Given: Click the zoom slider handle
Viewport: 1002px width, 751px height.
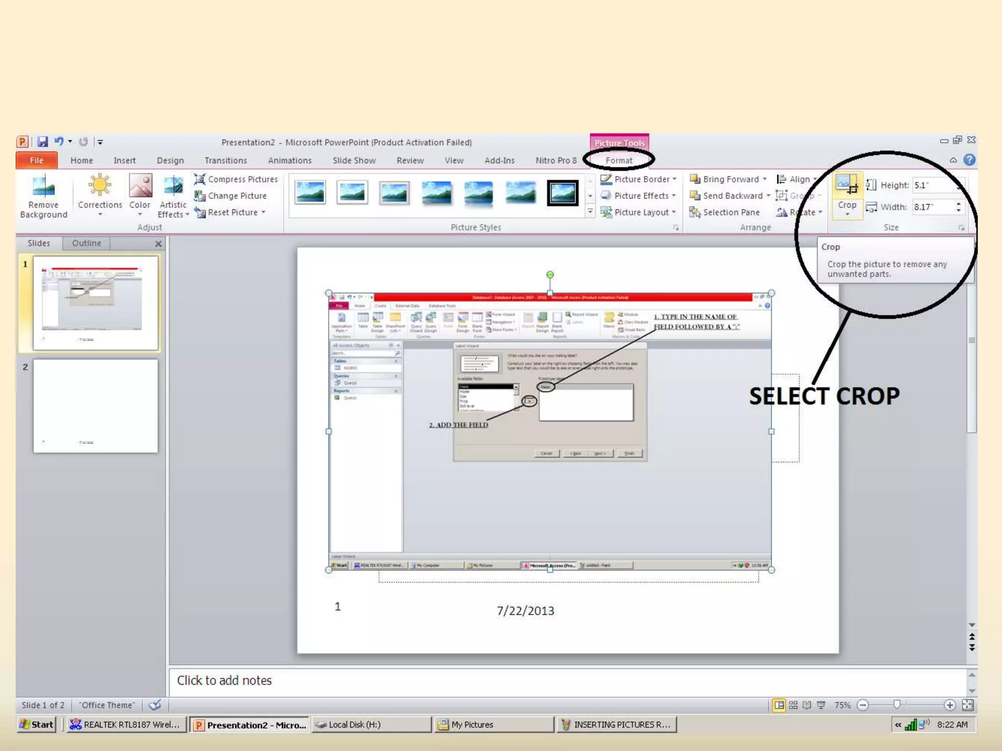Looking at the screenshot, I should tap(896, 705).
